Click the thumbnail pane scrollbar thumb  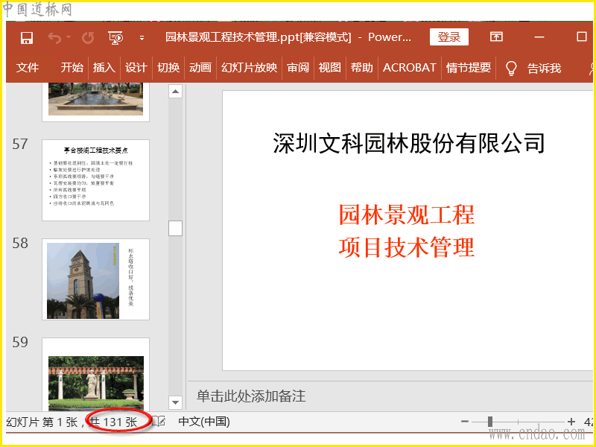tap(175, 229)
